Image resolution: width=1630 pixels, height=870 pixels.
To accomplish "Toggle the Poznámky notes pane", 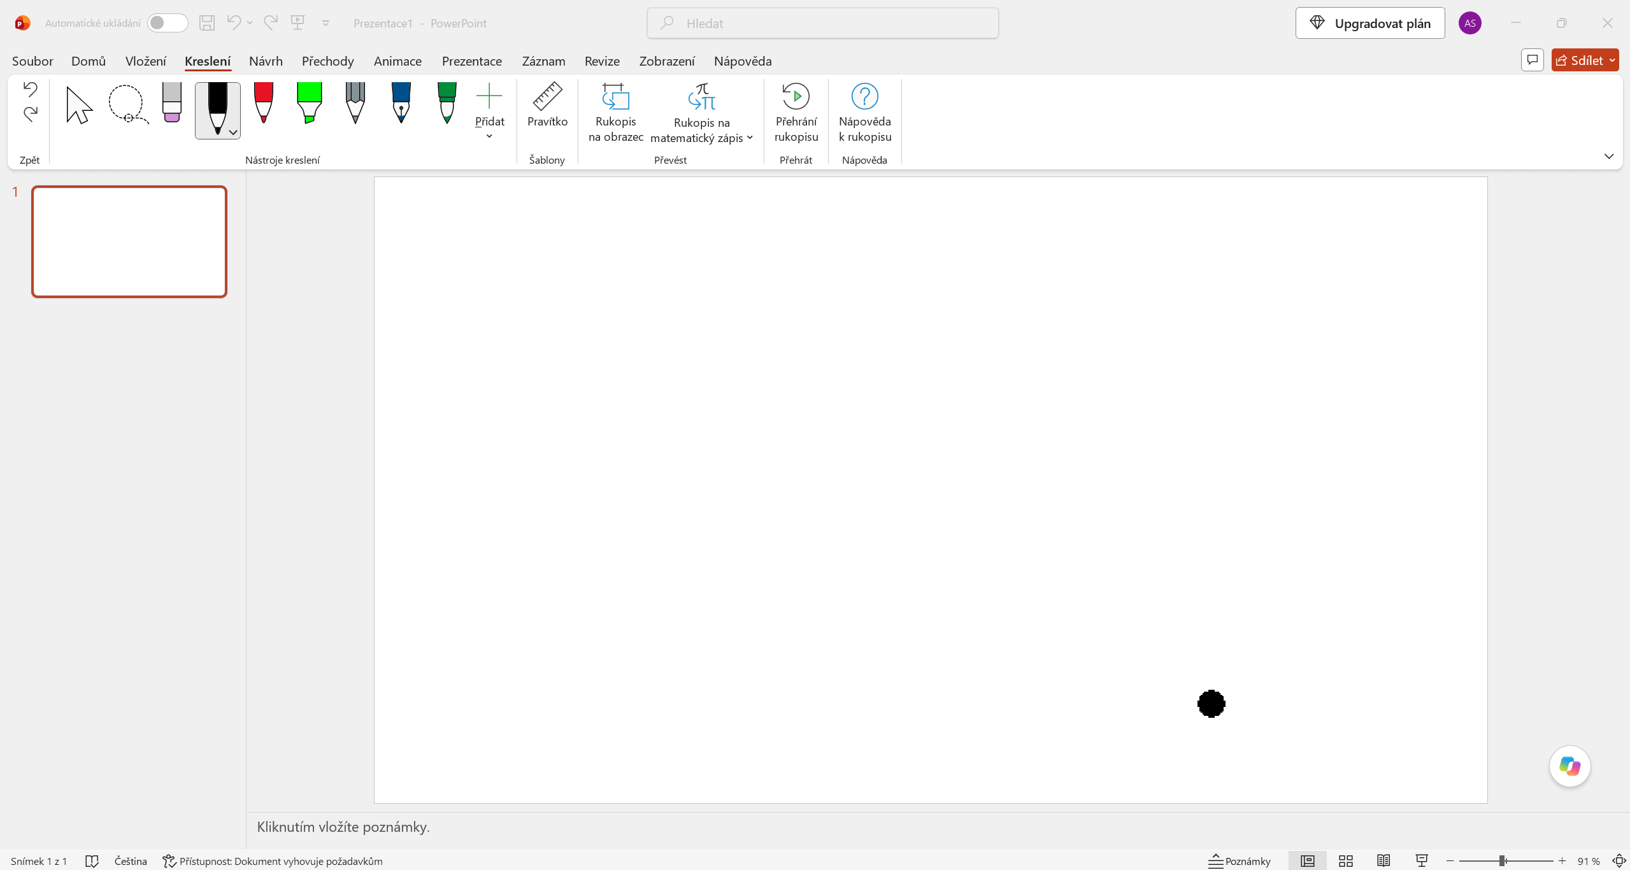I will tap(1239, 861).
